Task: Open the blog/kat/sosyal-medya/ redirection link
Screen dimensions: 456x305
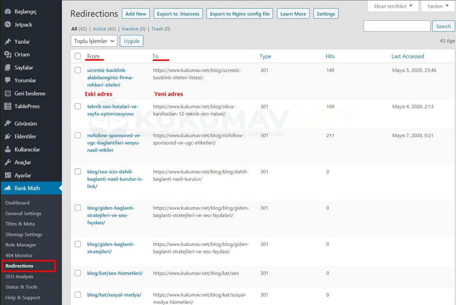Action: [x=114, y=295]
